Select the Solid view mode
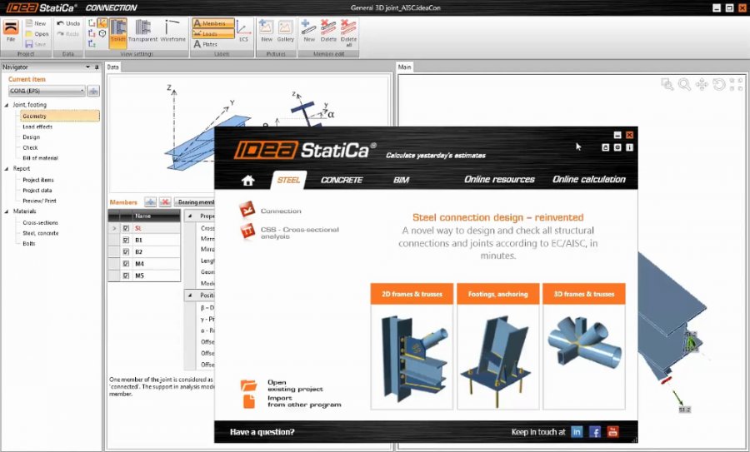 click(117, 32)
